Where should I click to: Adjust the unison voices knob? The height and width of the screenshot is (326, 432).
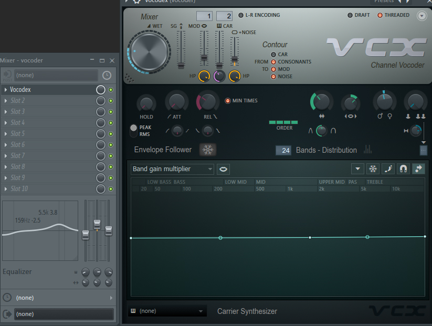pos(415,101)
